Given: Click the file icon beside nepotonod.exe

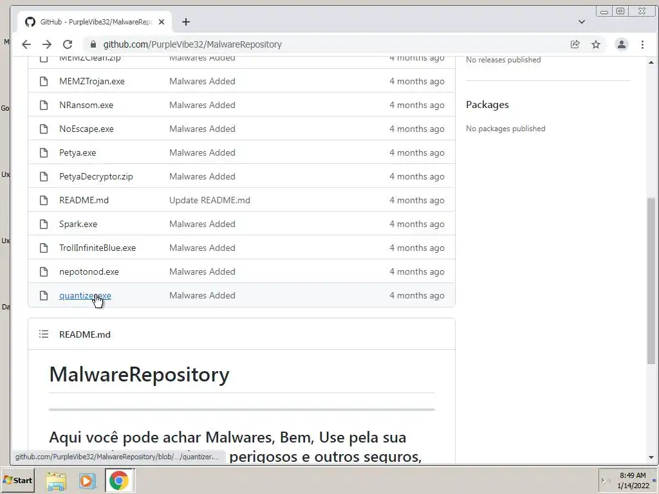Looking at the screenshot, I should pyautogui.click(x=44, y=272).
